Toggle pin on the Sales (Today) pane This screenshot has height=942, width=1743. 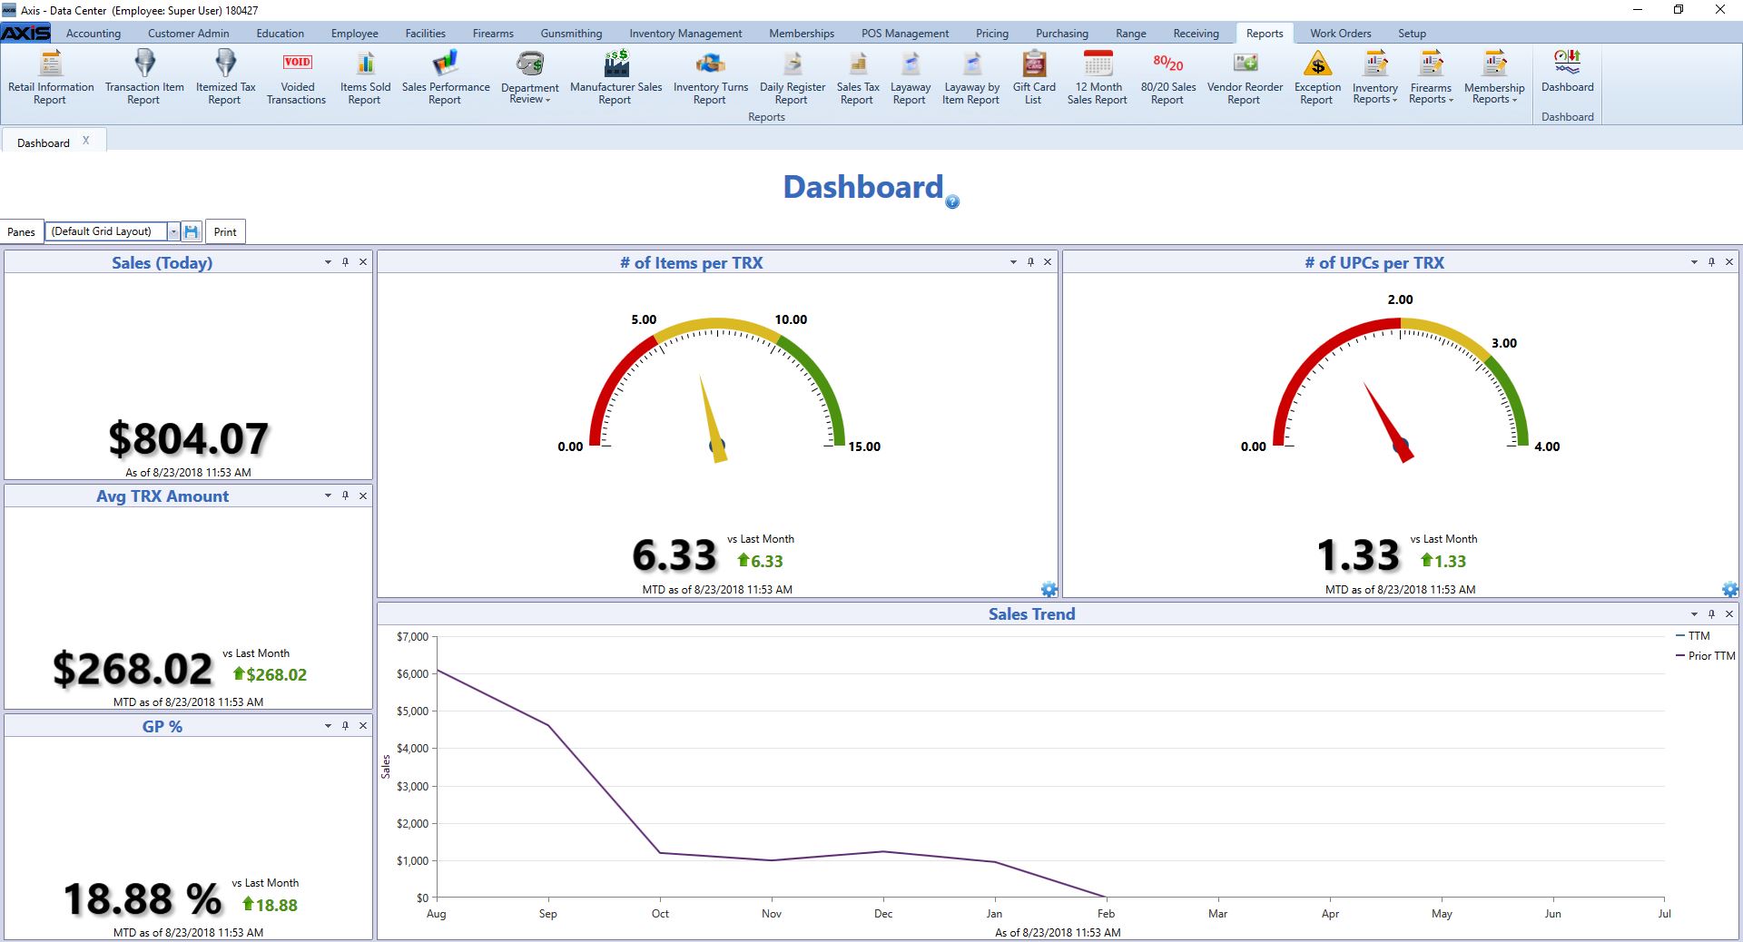point(345,262)
